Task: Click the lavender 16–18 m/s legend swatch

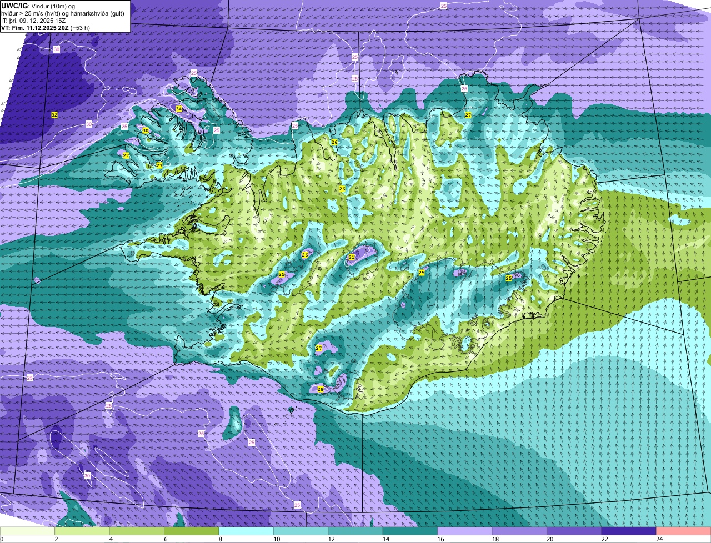Action: pos(465,531)
